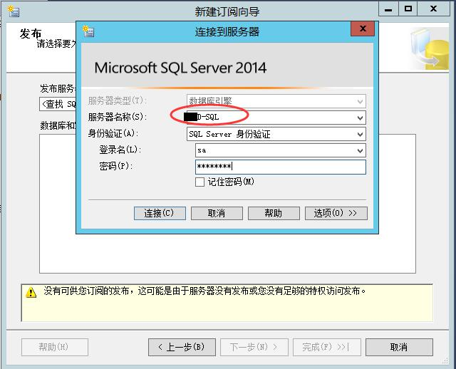
Task: Enable the 记住密码 checkbox
Action: pyautogui.click(x=199, y=182)
